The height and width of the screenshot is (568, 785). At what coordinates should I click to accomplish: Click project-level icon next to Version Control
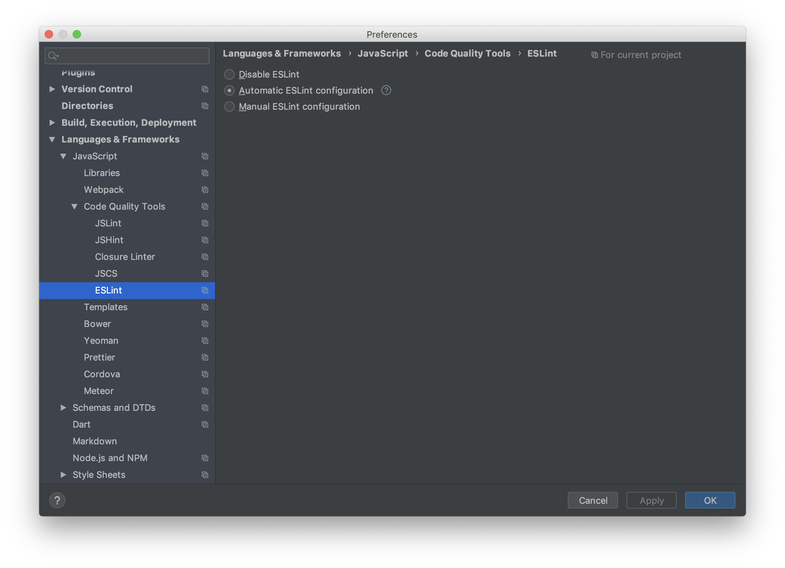coord(205,89)
